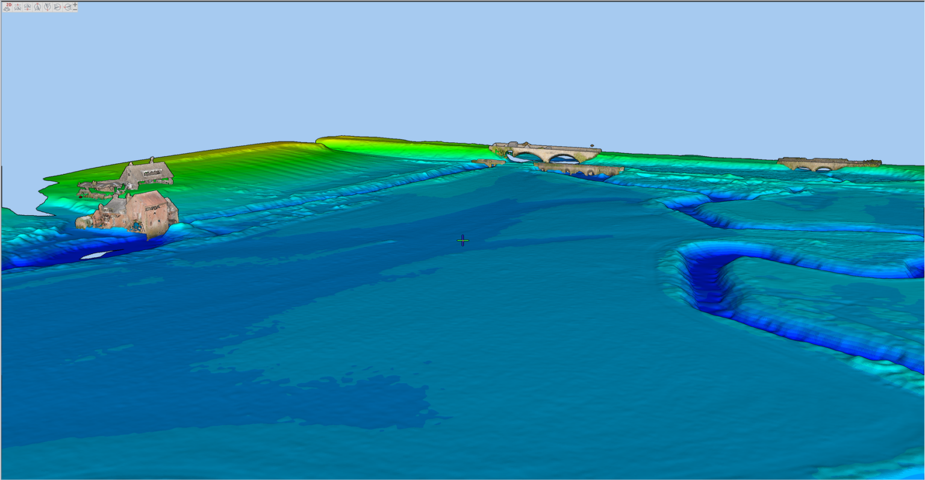Switch to the 2D view mode
The width and height of the screenshot is (925, 480).
[7, 7]
